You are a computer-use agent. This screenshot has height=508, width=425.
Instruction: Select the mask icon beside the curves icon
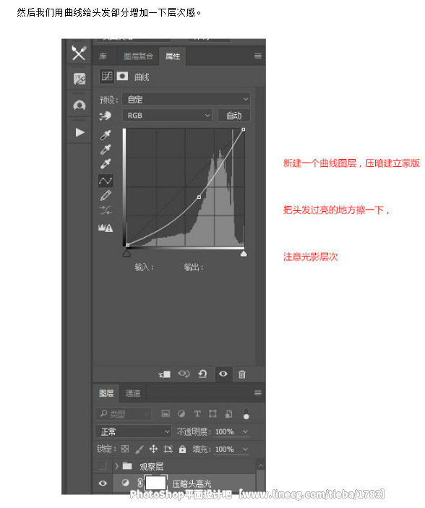[122, 76]
